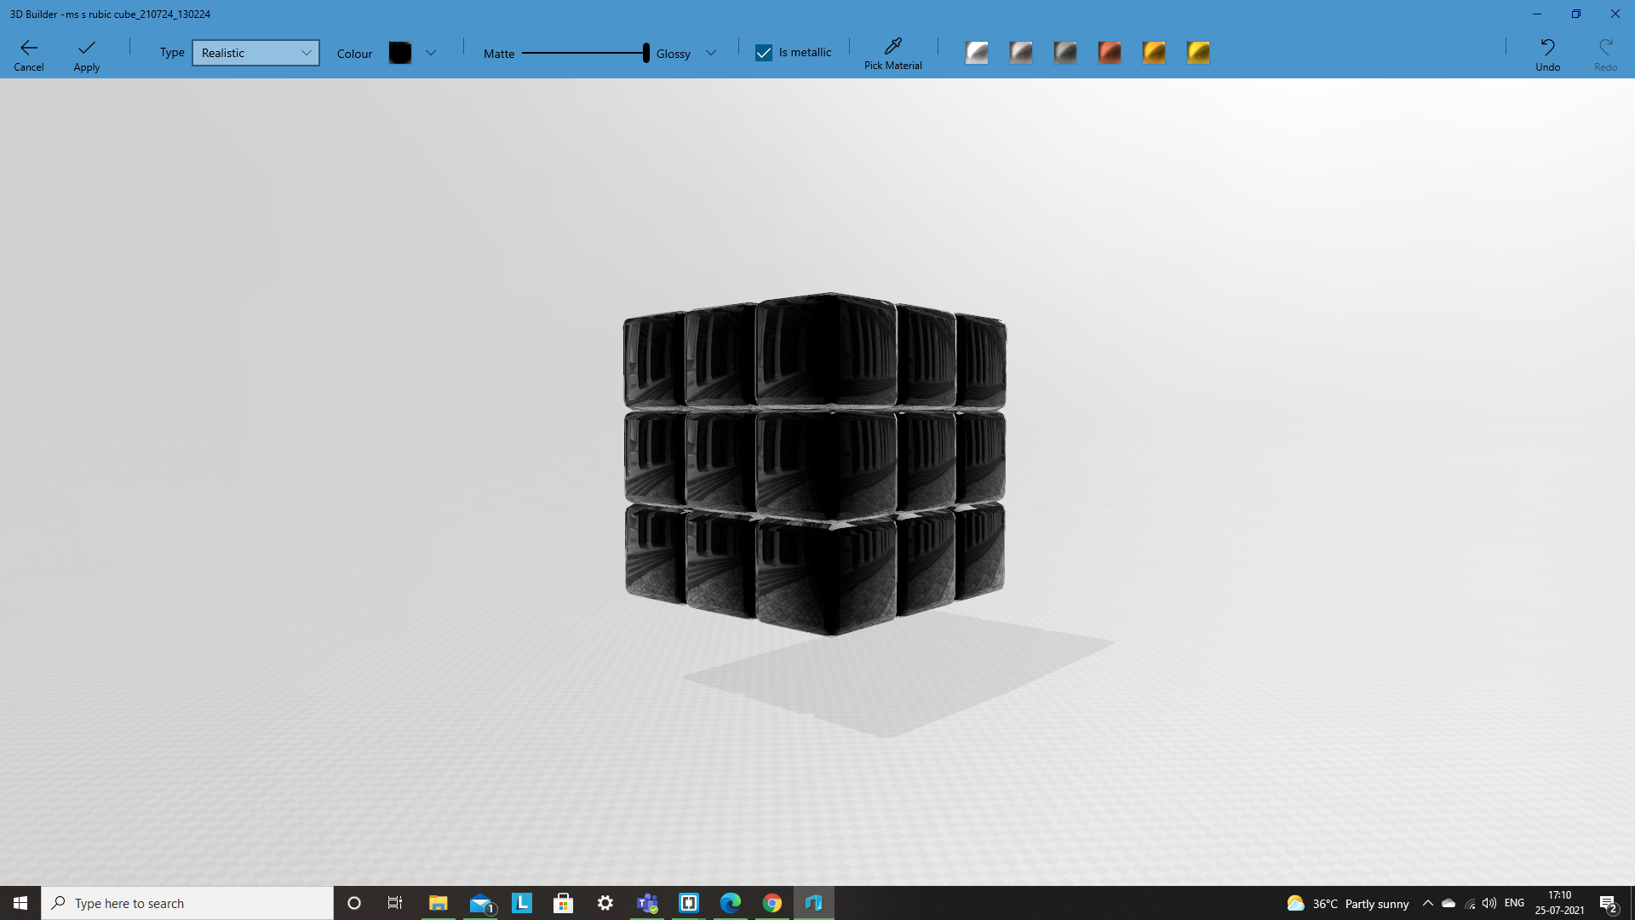The width and height of the screenshot is (1635, 920).
Task: Apply the brass-yellow material swatch
Action: [1198, 52]
